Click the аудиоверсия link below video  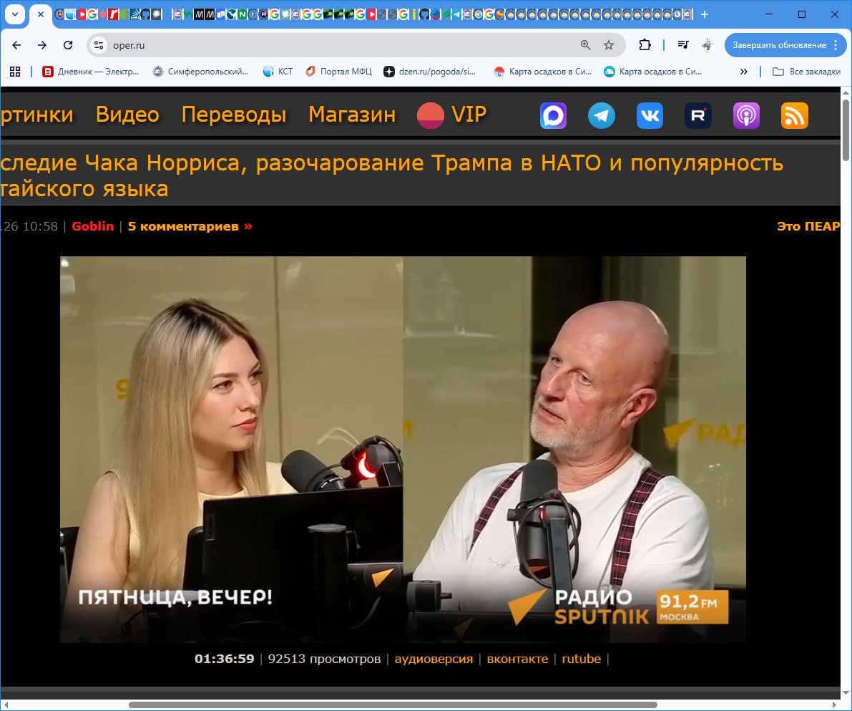(x=434, y=659)
